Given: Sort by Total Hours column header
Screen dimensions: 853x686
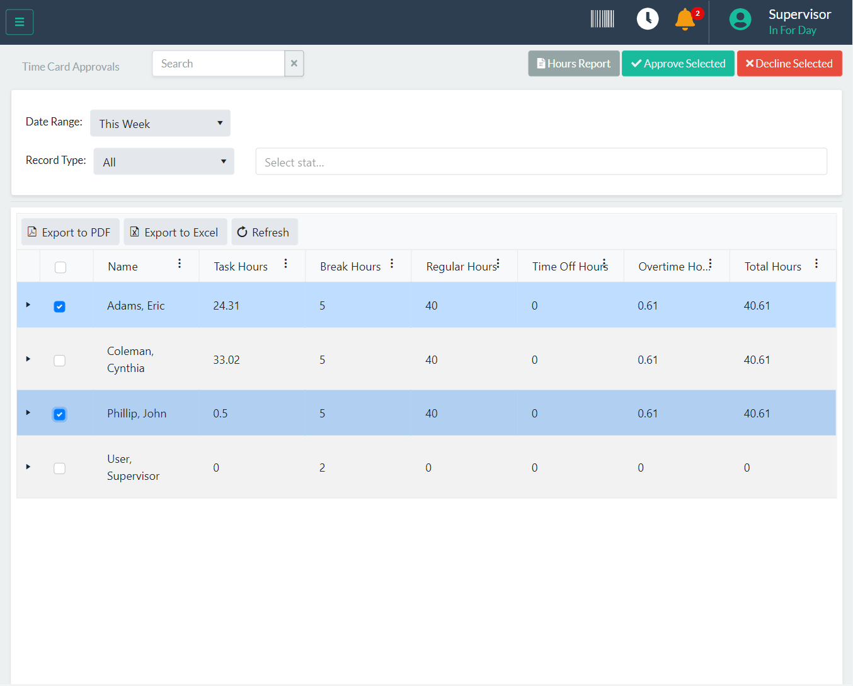Looking at the screenshot, I should click(773, 267).
